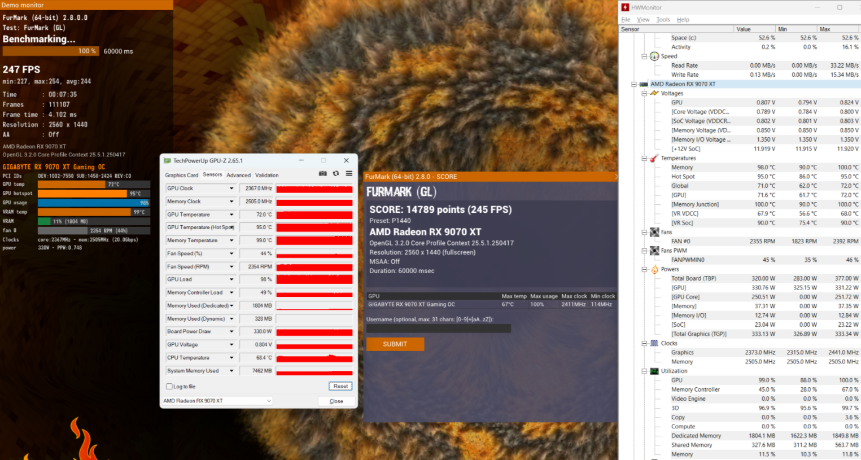Open the AMD Radeon RX 9070 XT device selector
The height and width of the screenshot is (460, 861).
(217, 401)
